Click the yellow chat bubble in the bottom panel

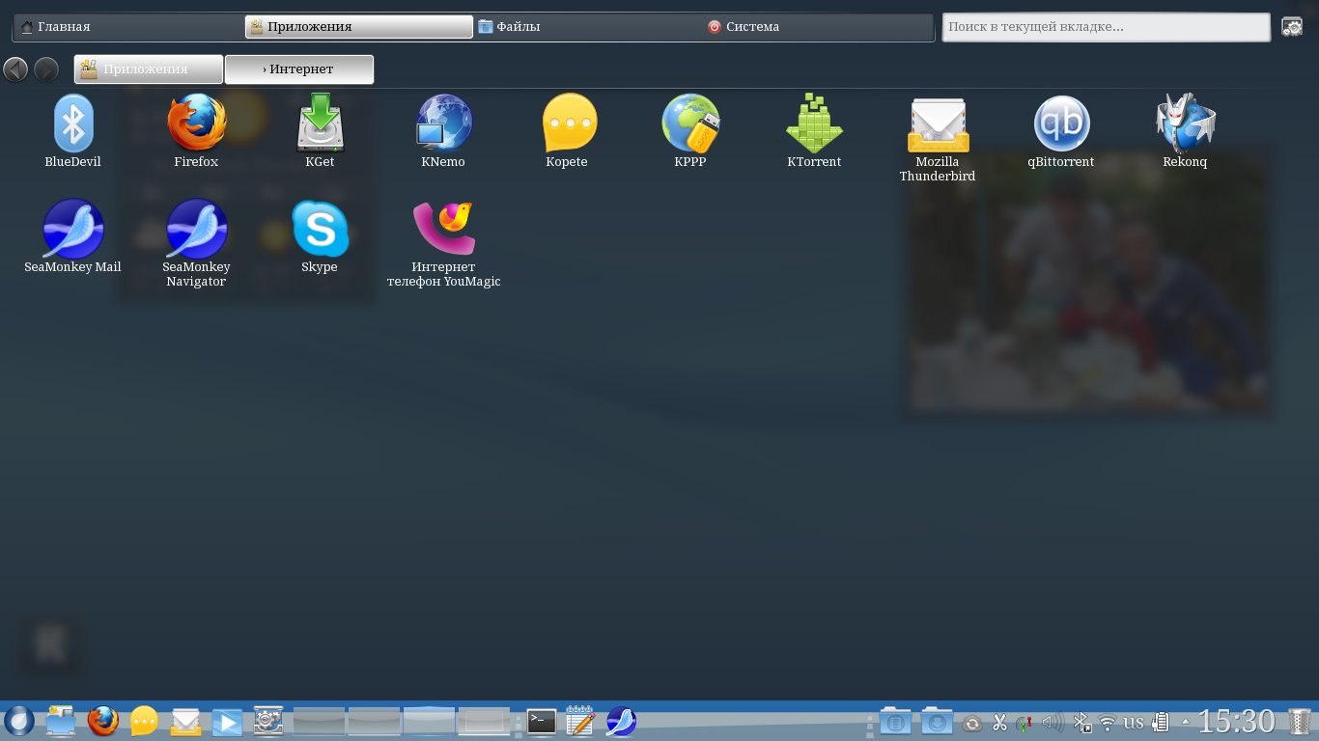pyautogui.click(x=144, y=721)
